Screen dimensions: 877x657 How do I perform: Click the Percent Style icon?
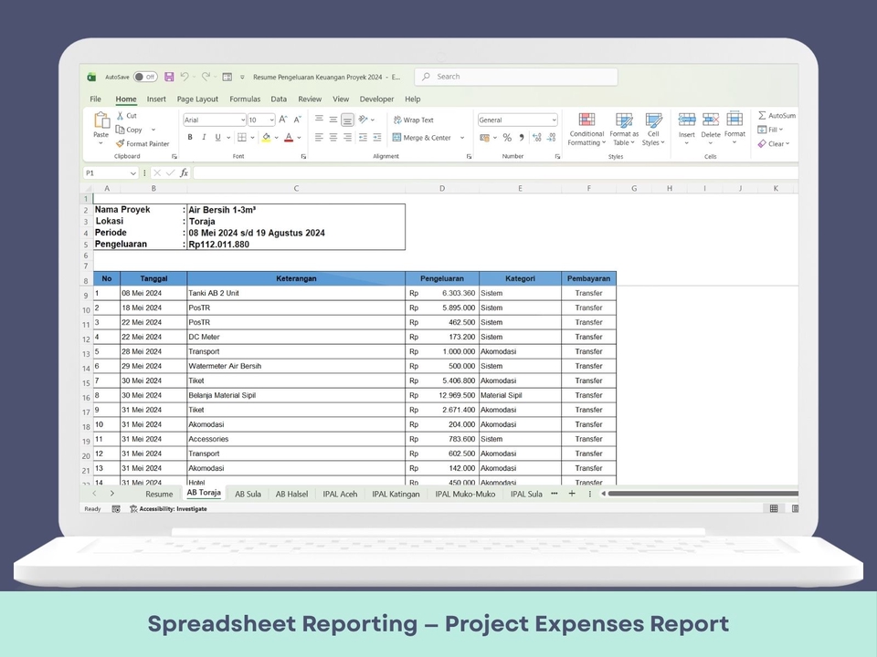click(507, 138)
